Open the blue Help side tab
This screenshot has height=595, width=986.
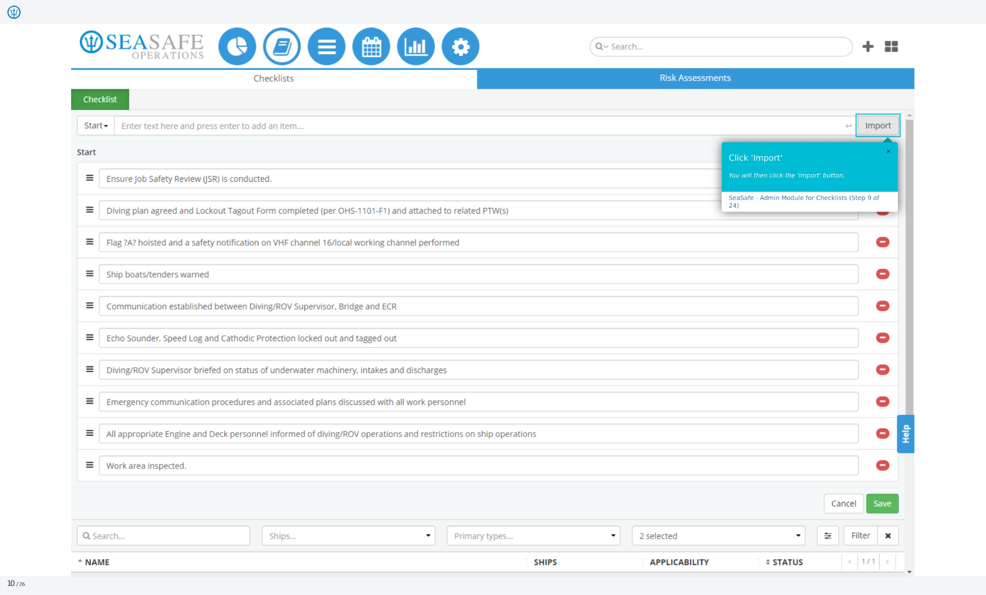(x=906, y=434)
